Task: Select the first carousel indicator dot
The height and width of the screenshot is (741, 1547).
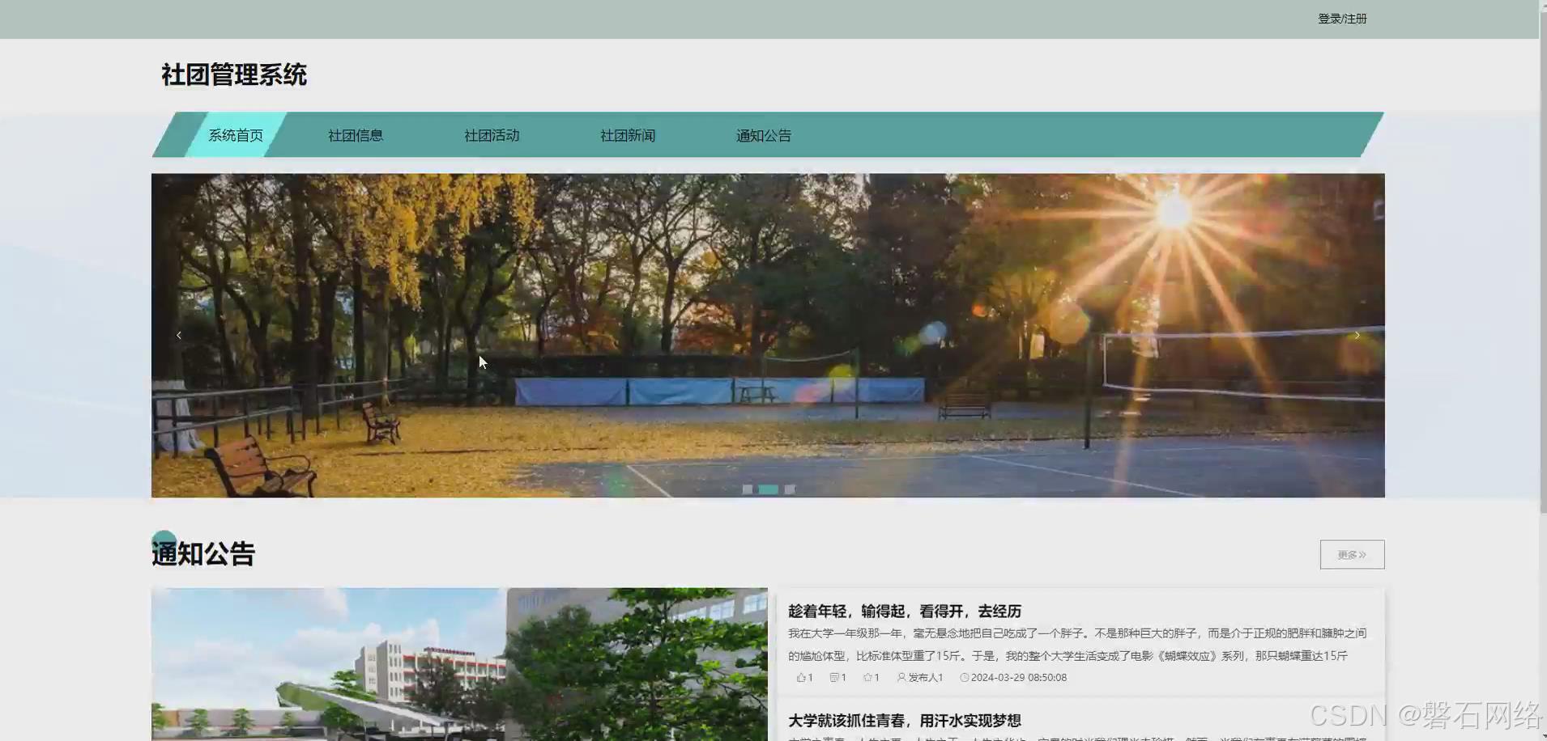Action: pyautogui.click(x=748, y=489)
